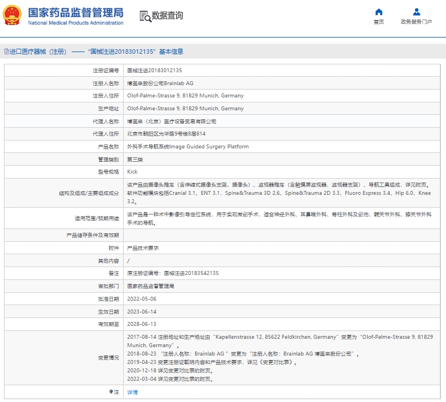This screenshot has width=446, height=402.
Task: Select expiry date 2028-06-13
Action: pyautogui.click(x=142, y=324)
